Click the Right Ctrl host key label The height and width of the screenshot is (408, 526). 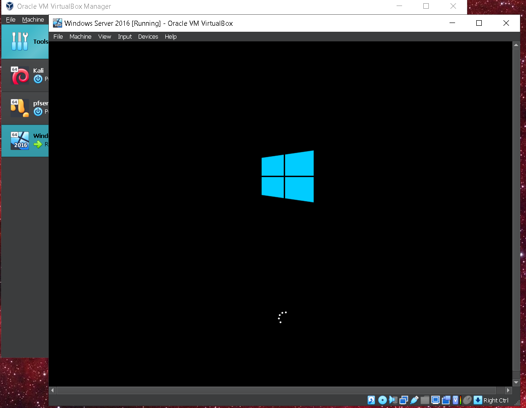pyautogui.click(x=496, y=400)
